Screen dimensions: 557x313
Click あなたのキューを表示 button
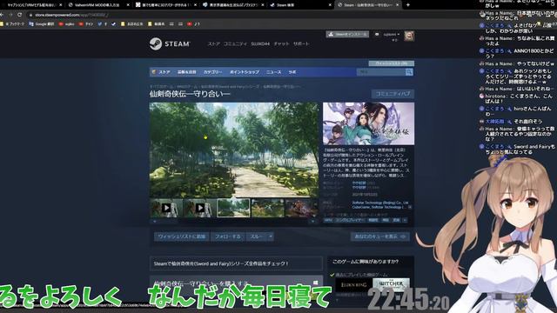(x=380, y=236)
